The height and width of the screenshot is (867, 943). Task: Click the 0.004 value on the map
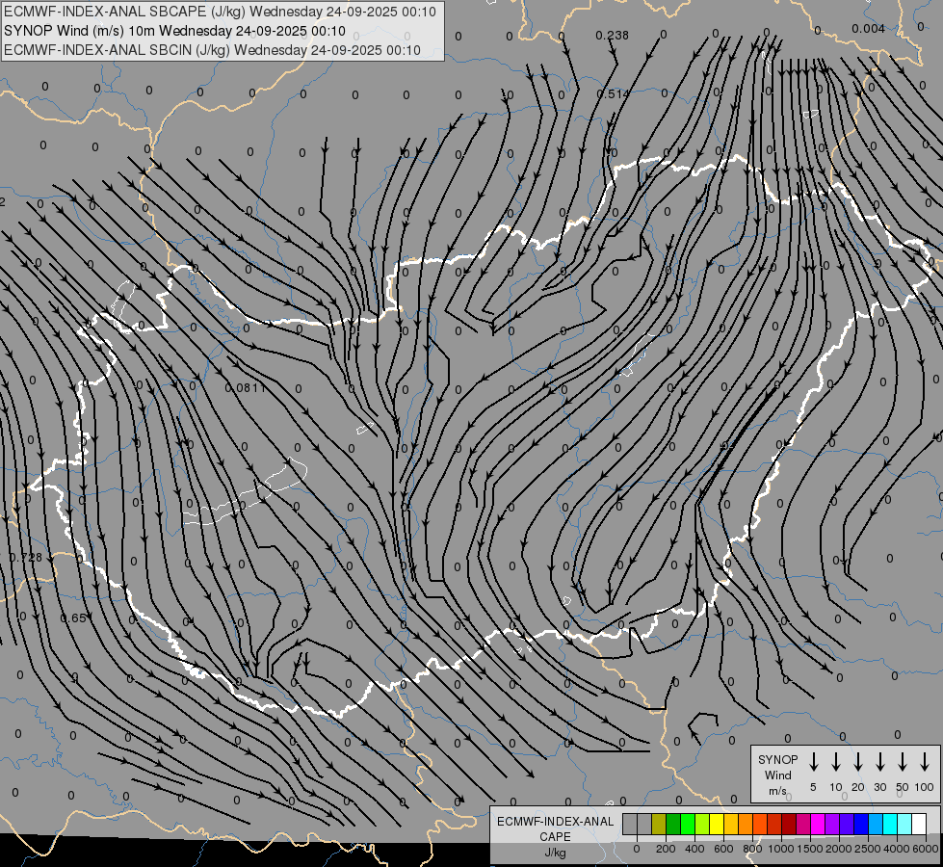(869, 29)
